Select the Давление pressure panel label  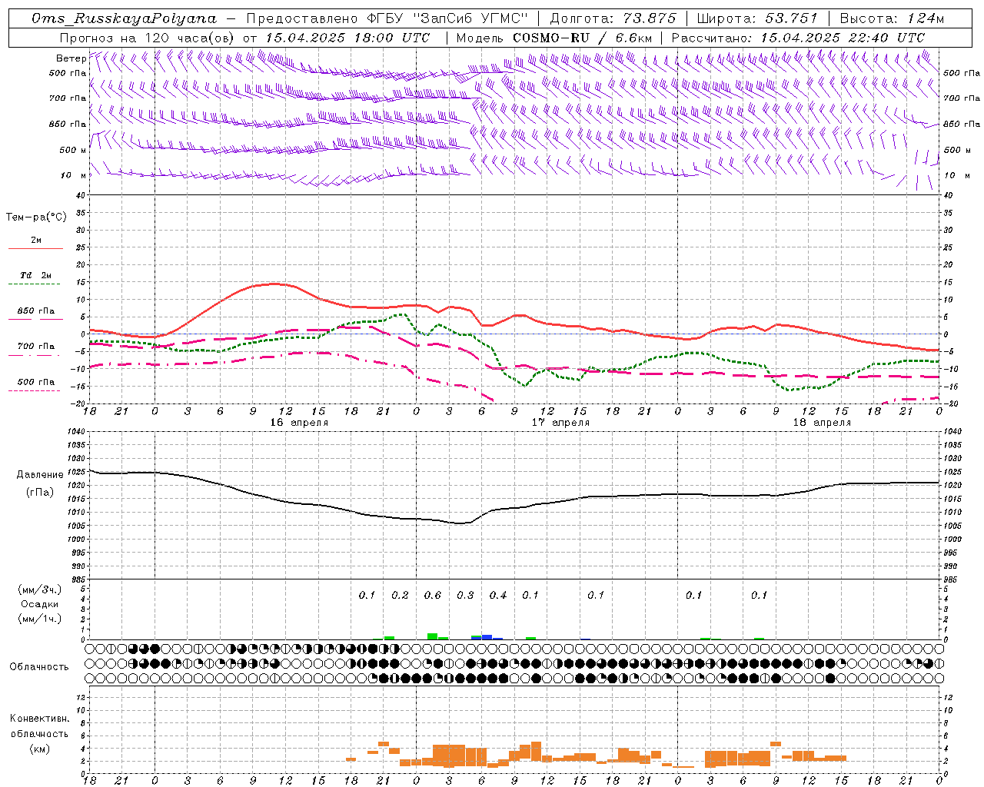pyautogui.click(x=40, y=475)
